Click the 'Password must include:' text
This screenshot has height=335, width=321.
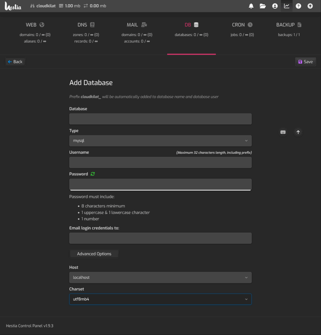tap(92, 197)
